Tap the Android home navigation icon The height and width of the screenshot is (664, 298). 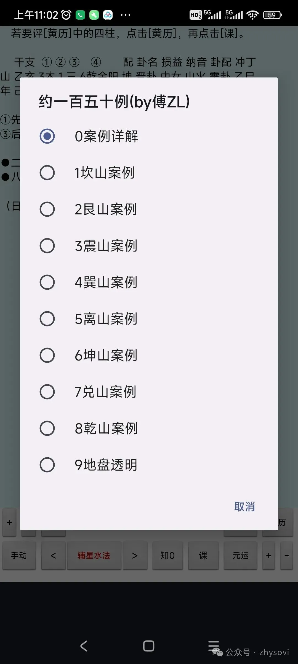tap(149, 646)
